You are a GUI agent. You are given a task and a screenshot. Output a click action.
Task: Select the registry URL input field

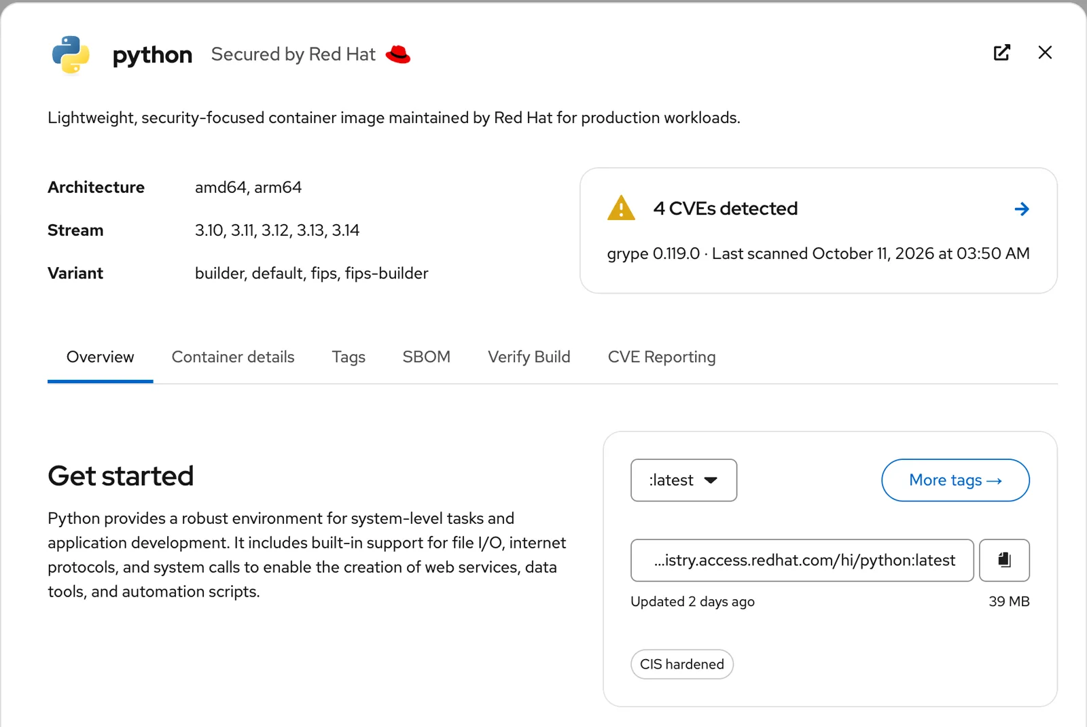coord(802,560)
